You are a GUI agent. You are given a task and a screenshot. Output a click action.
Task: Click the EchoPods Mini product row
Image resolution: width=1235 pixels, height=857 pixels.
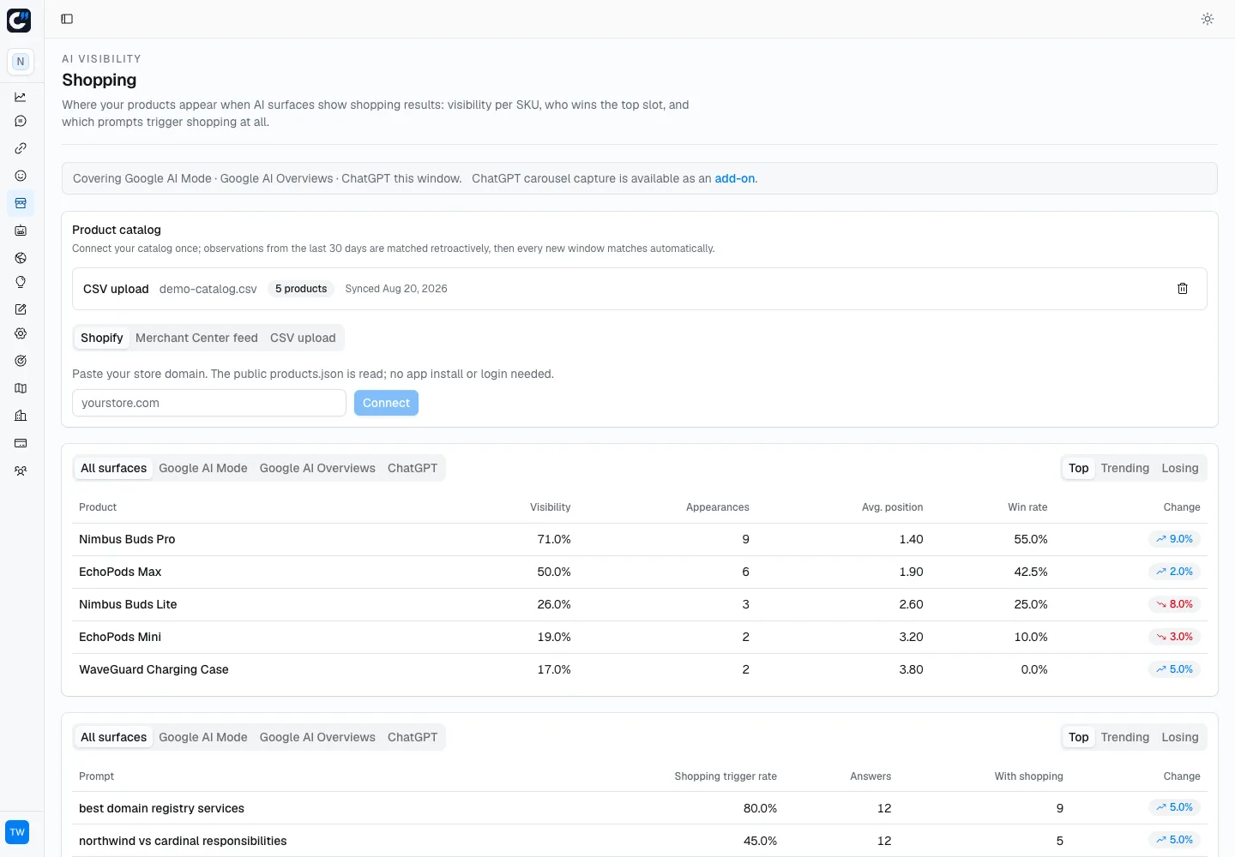[x=640, y=637]
